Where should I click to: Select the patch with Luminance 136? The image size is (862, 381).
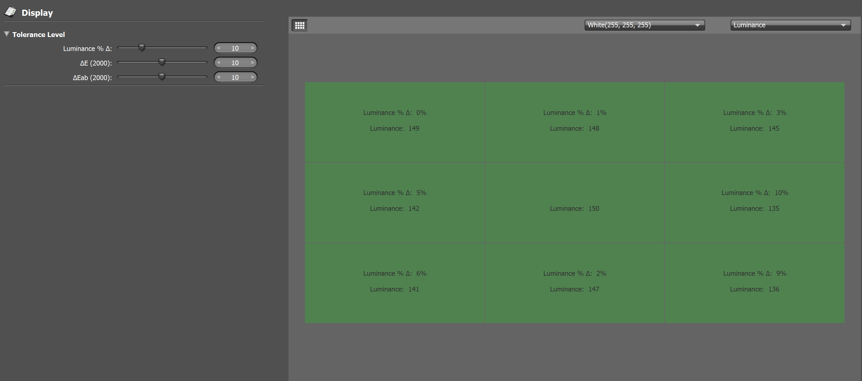[754, 282]
